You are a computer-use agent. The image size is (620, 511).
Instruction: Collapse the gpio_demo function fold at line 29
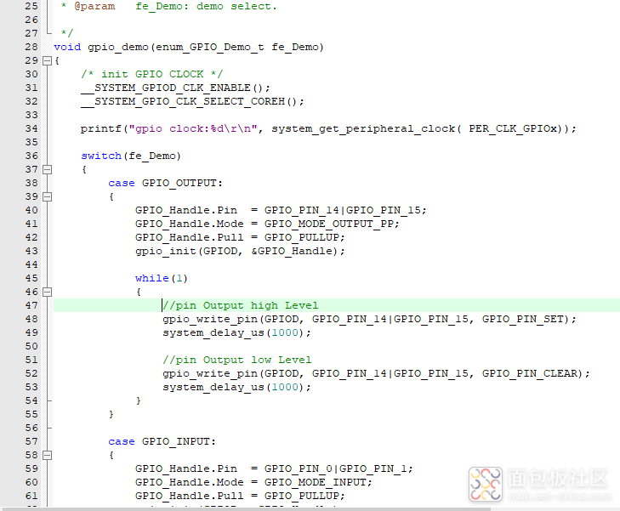(x=47, y=60)
